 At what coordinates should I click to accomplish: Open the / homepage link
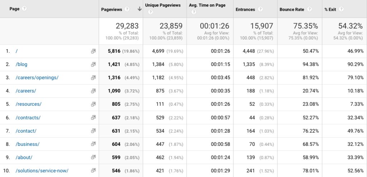pyautogui.click(x=16, y=51)
